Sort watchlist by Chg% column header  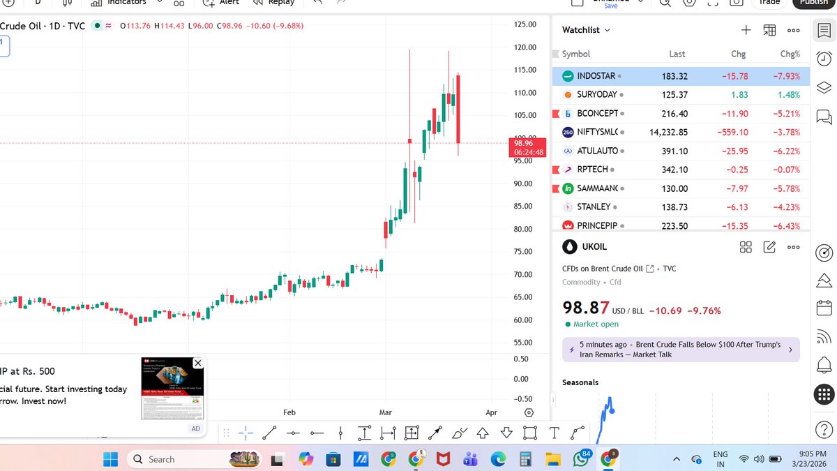click(x=790, y=54)
